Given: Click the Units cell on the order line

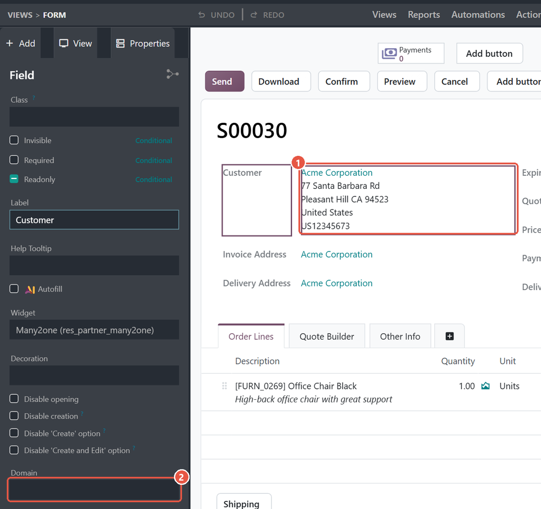Looking at the screenshot, I should (x=509, y=386).
